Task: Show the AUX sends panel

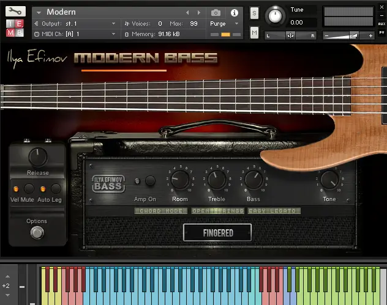Action: click(381, 24)
